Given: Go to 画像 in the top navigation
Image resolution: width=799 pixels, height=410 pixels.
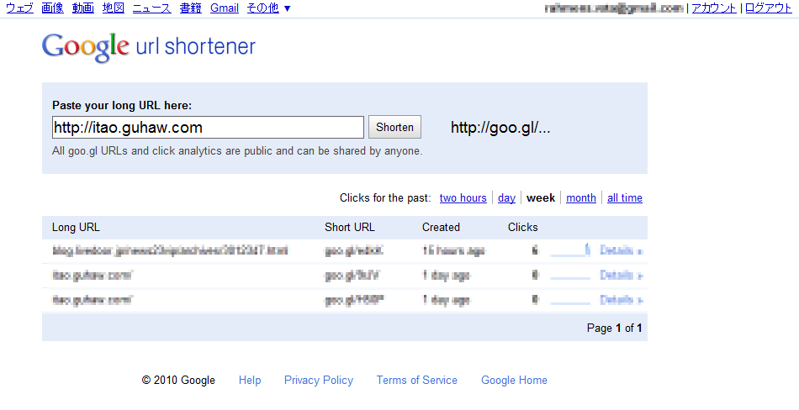Looking at the screenshot, I should click(x=52, y=8).
